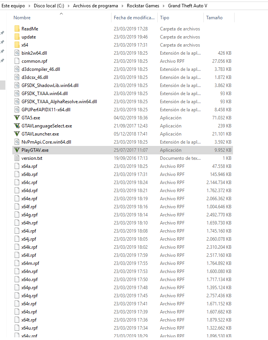Sort files by the Tamaño column
This screenshot has width=268, height=340.
tap(214, 18)
